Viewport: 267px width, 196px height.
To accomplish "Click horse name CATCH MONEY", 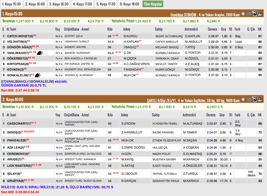I will pyautogui.click(x=18, y=36).
